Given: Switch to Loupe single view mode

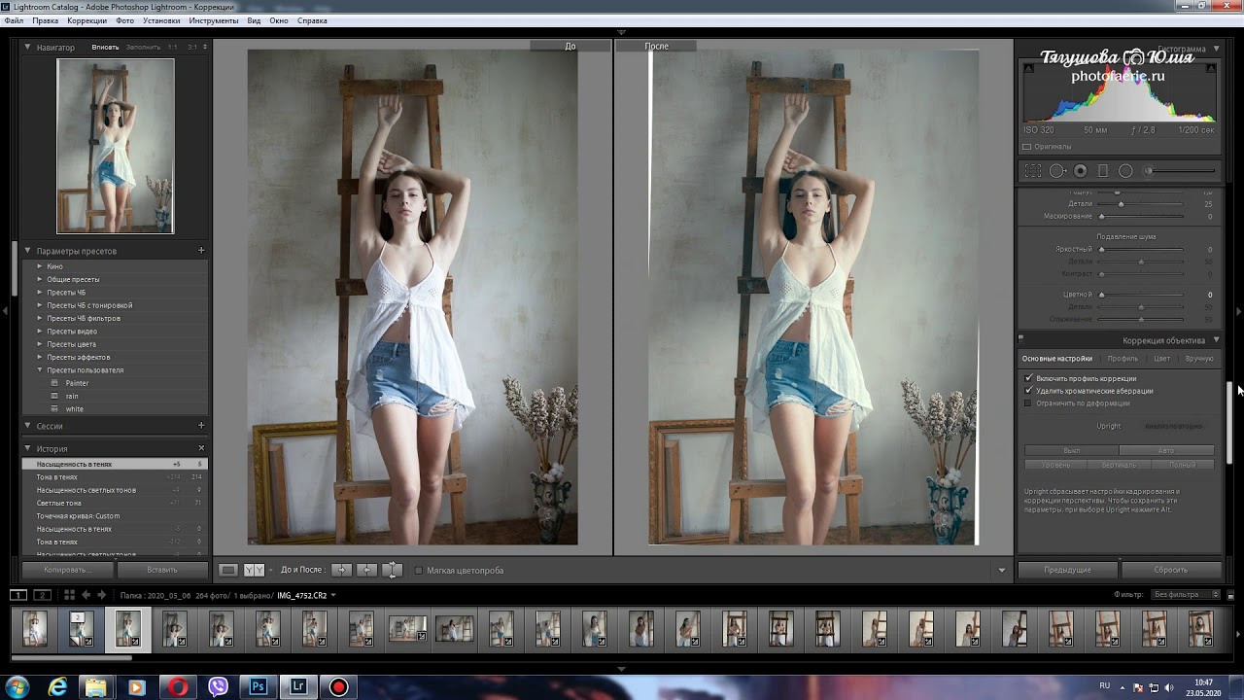Looking at the screenshot, I should click(x=227, y=571).
